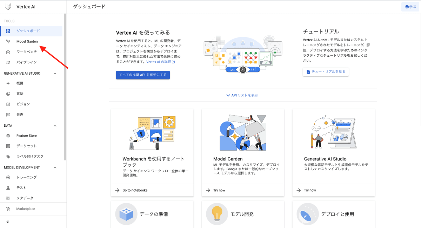Click チュートリアルを見る button
The height and width of the screenshot is (228, 421).
click(326, 72)
